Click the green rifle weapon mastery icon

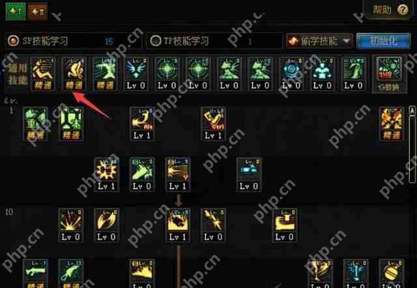click(x=35, y=274)
